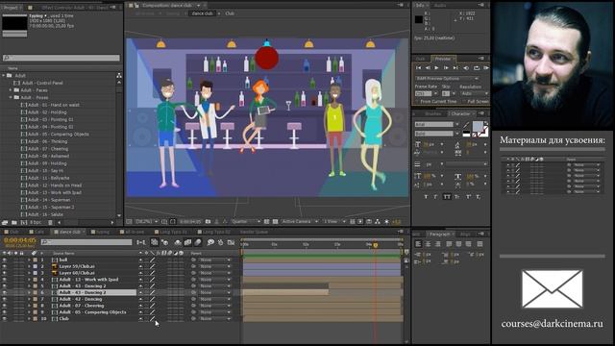Open the text fill color swatch
The height and width of the screenshot is (346, 615).
click(478, 126)
